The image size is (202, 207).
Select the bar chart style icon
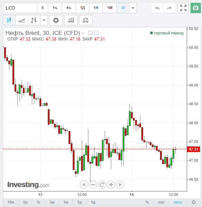(x=34, y=20)
